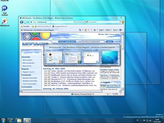
Task: Click the RSS link in the site header
Action: coord(107,34)
